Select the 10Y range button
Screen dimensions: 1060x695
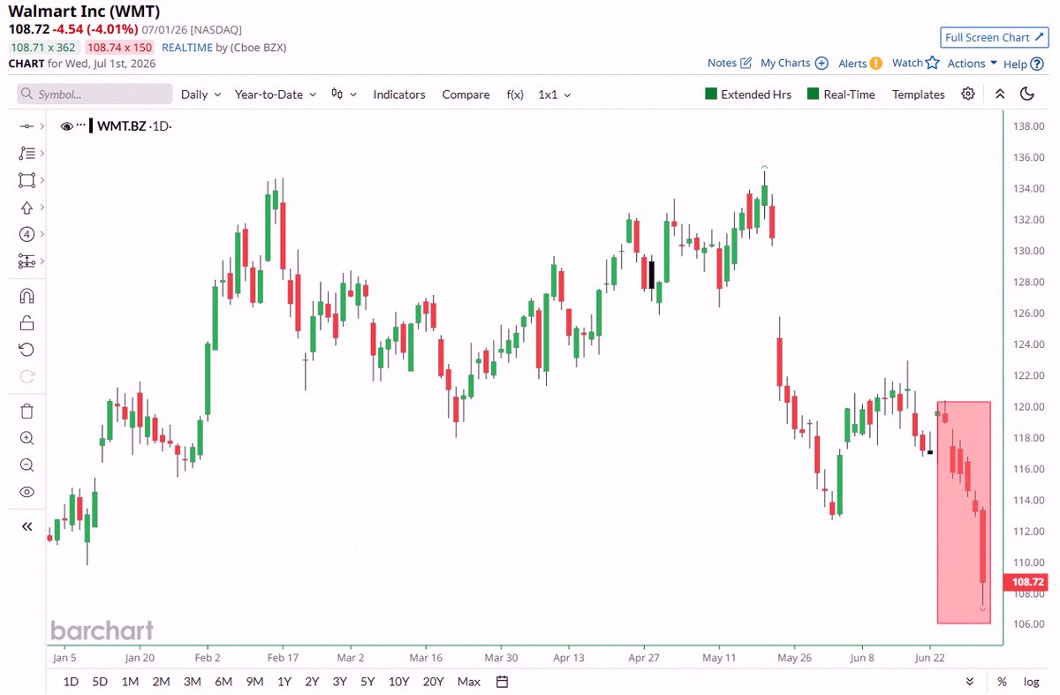point(398,682)
